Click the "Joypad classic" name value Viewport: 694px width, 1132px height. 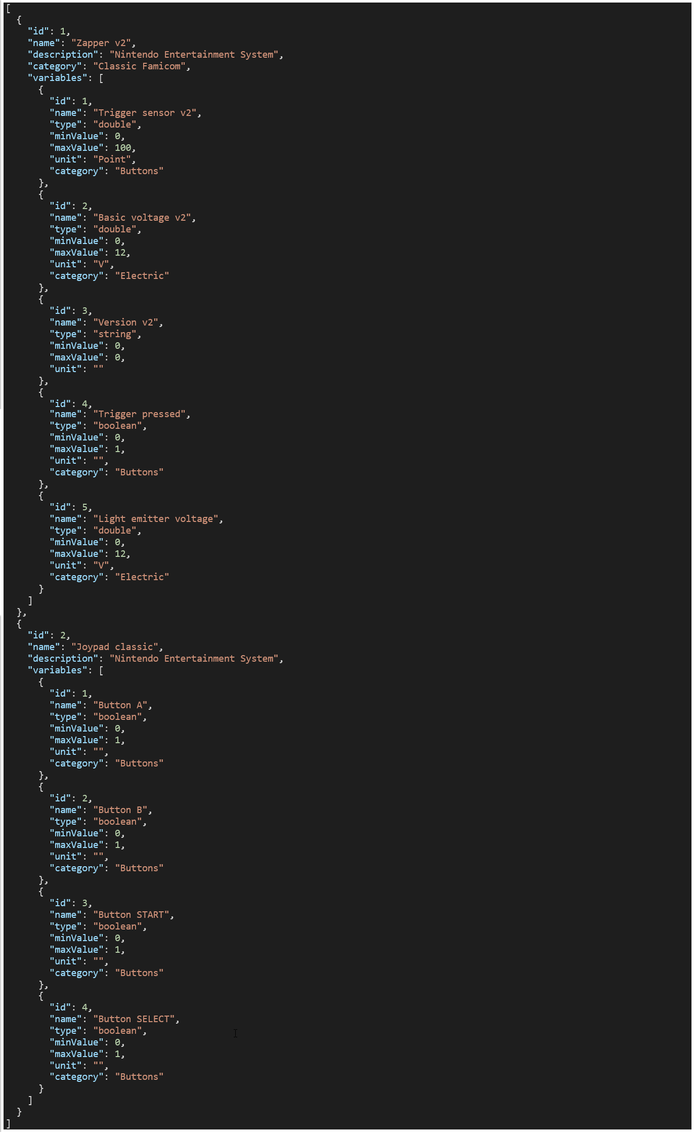pos(114,647)
